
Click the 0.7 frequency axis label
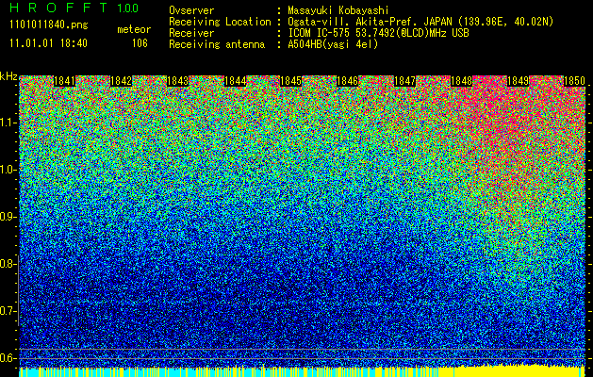[x=8, y=311]
